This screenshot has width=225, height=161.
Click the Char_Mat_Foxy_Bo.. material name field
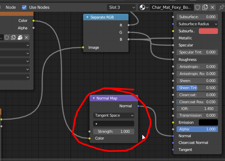pos(171,7)
